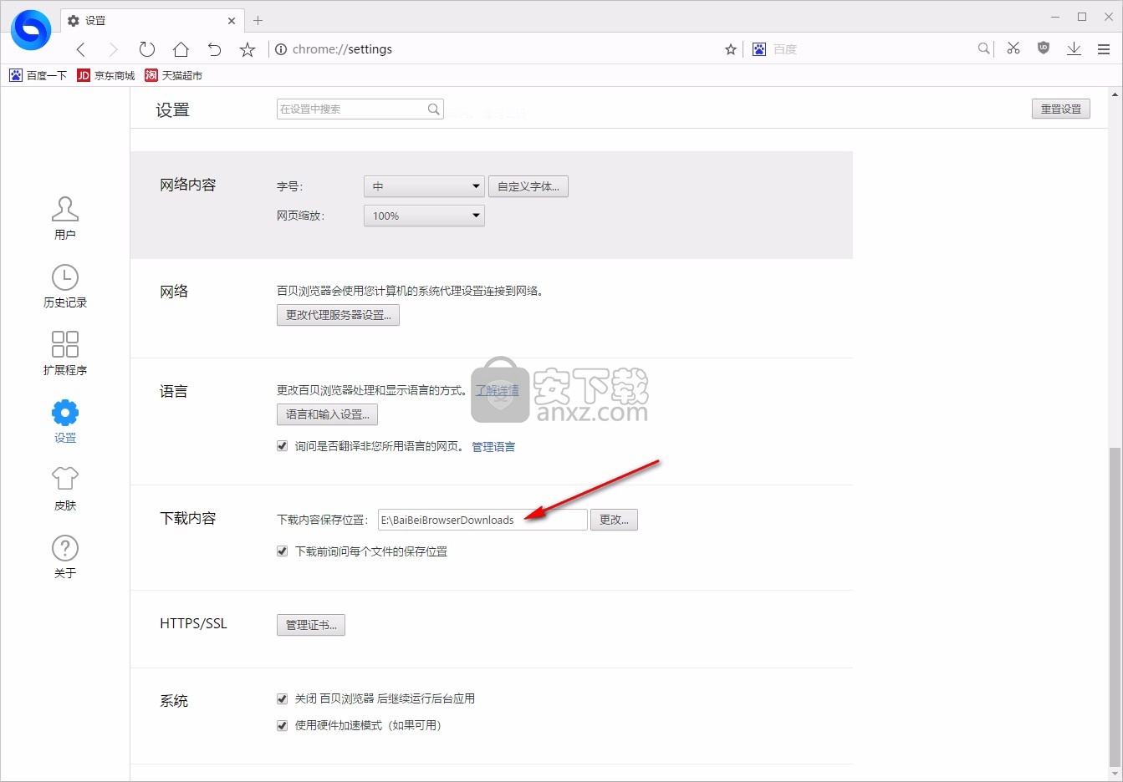Toggle 询问是否翻译非您所用语言的网页 checkbox
The width and height of the screenshot is (1123, 782).
282,446
